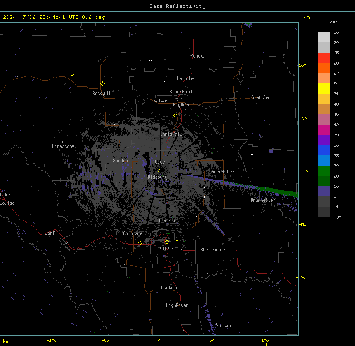Click the Didsbury city label
This screenshot has height=346, width=355.
pyautogui.click(x=158, y=177)
